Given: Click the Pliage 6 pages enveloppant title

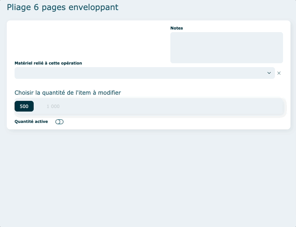Looking at the screenshot, I should click(63, 7).
